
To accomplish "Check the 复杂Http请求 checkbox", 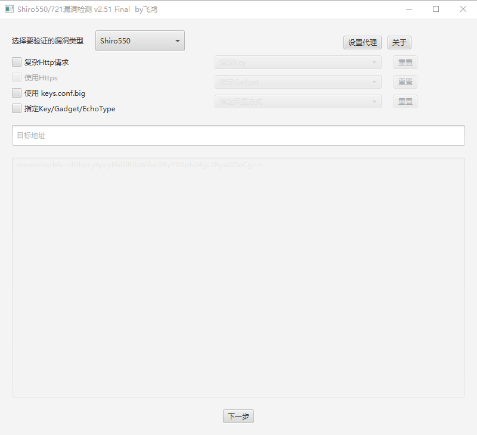I will pos(17,62).
